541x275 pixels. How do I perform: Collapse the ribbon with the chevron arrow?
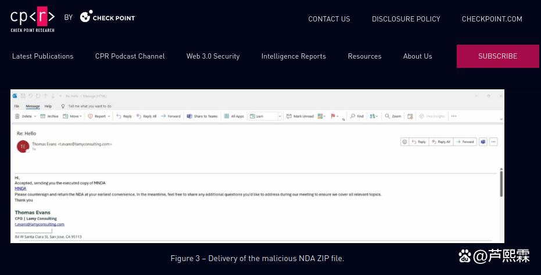click(501, 120)
